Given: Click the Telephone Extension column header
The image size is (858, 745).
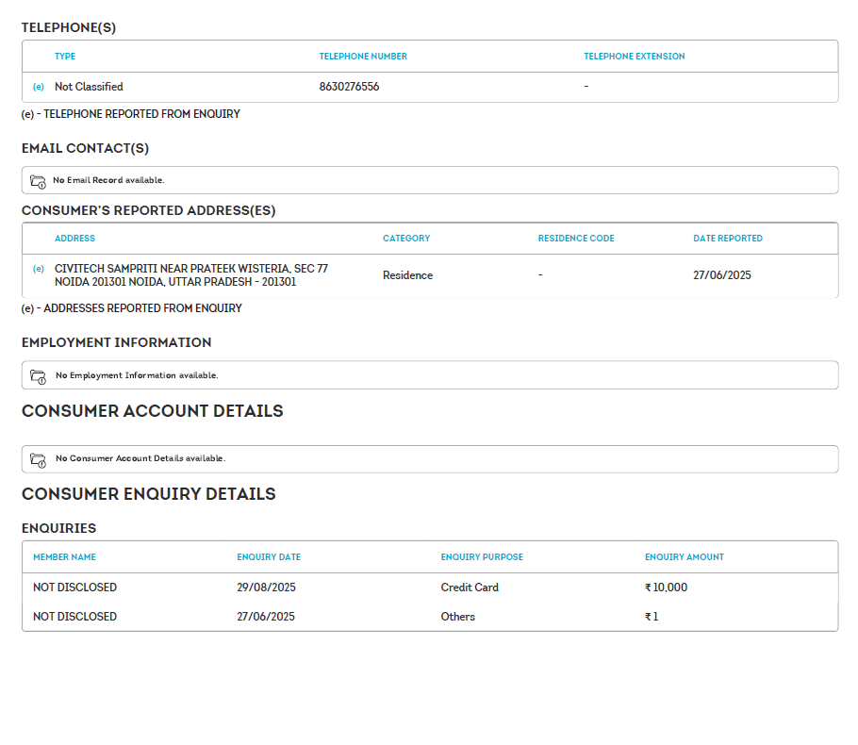Looking at the screenshot, I should tap(634, 57).
